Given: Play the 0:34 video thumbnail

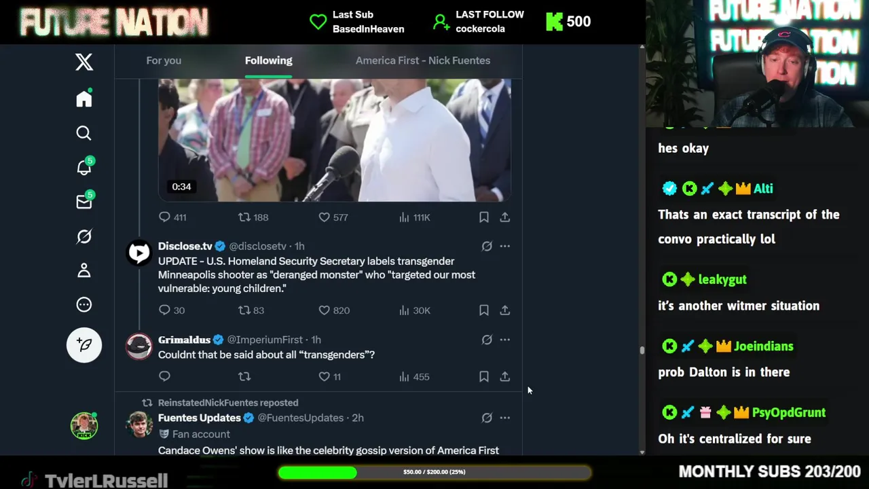Looking at the screenshot, I should pyautogui.click(x=335, y=140).
